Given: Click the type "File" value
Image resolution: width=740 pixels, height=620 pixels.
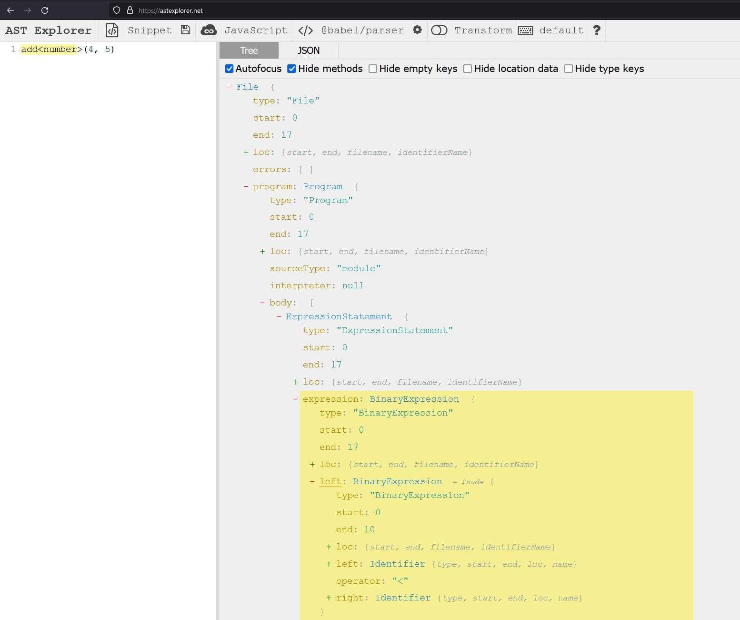Looking at the screenshot, I should coord(303,101).
